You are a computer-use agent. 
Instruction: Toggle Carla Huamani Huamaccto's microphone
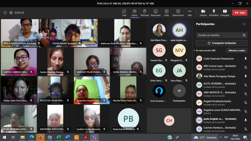pyautogui.click(x=245, y=59)
